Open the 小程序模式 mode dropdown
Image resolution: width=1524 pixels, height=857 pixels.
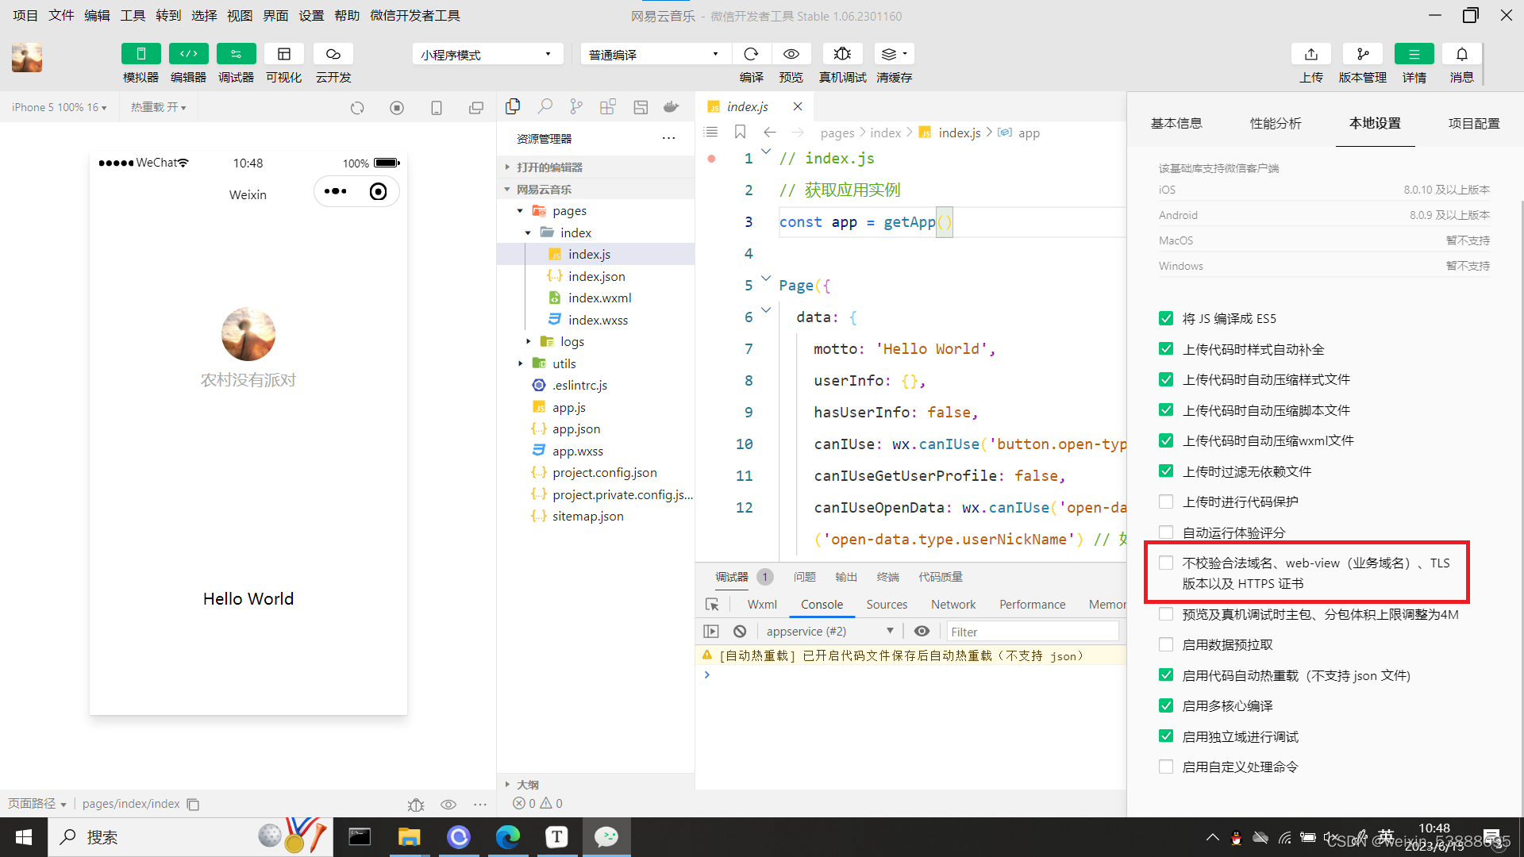click(x=487, y=54)
